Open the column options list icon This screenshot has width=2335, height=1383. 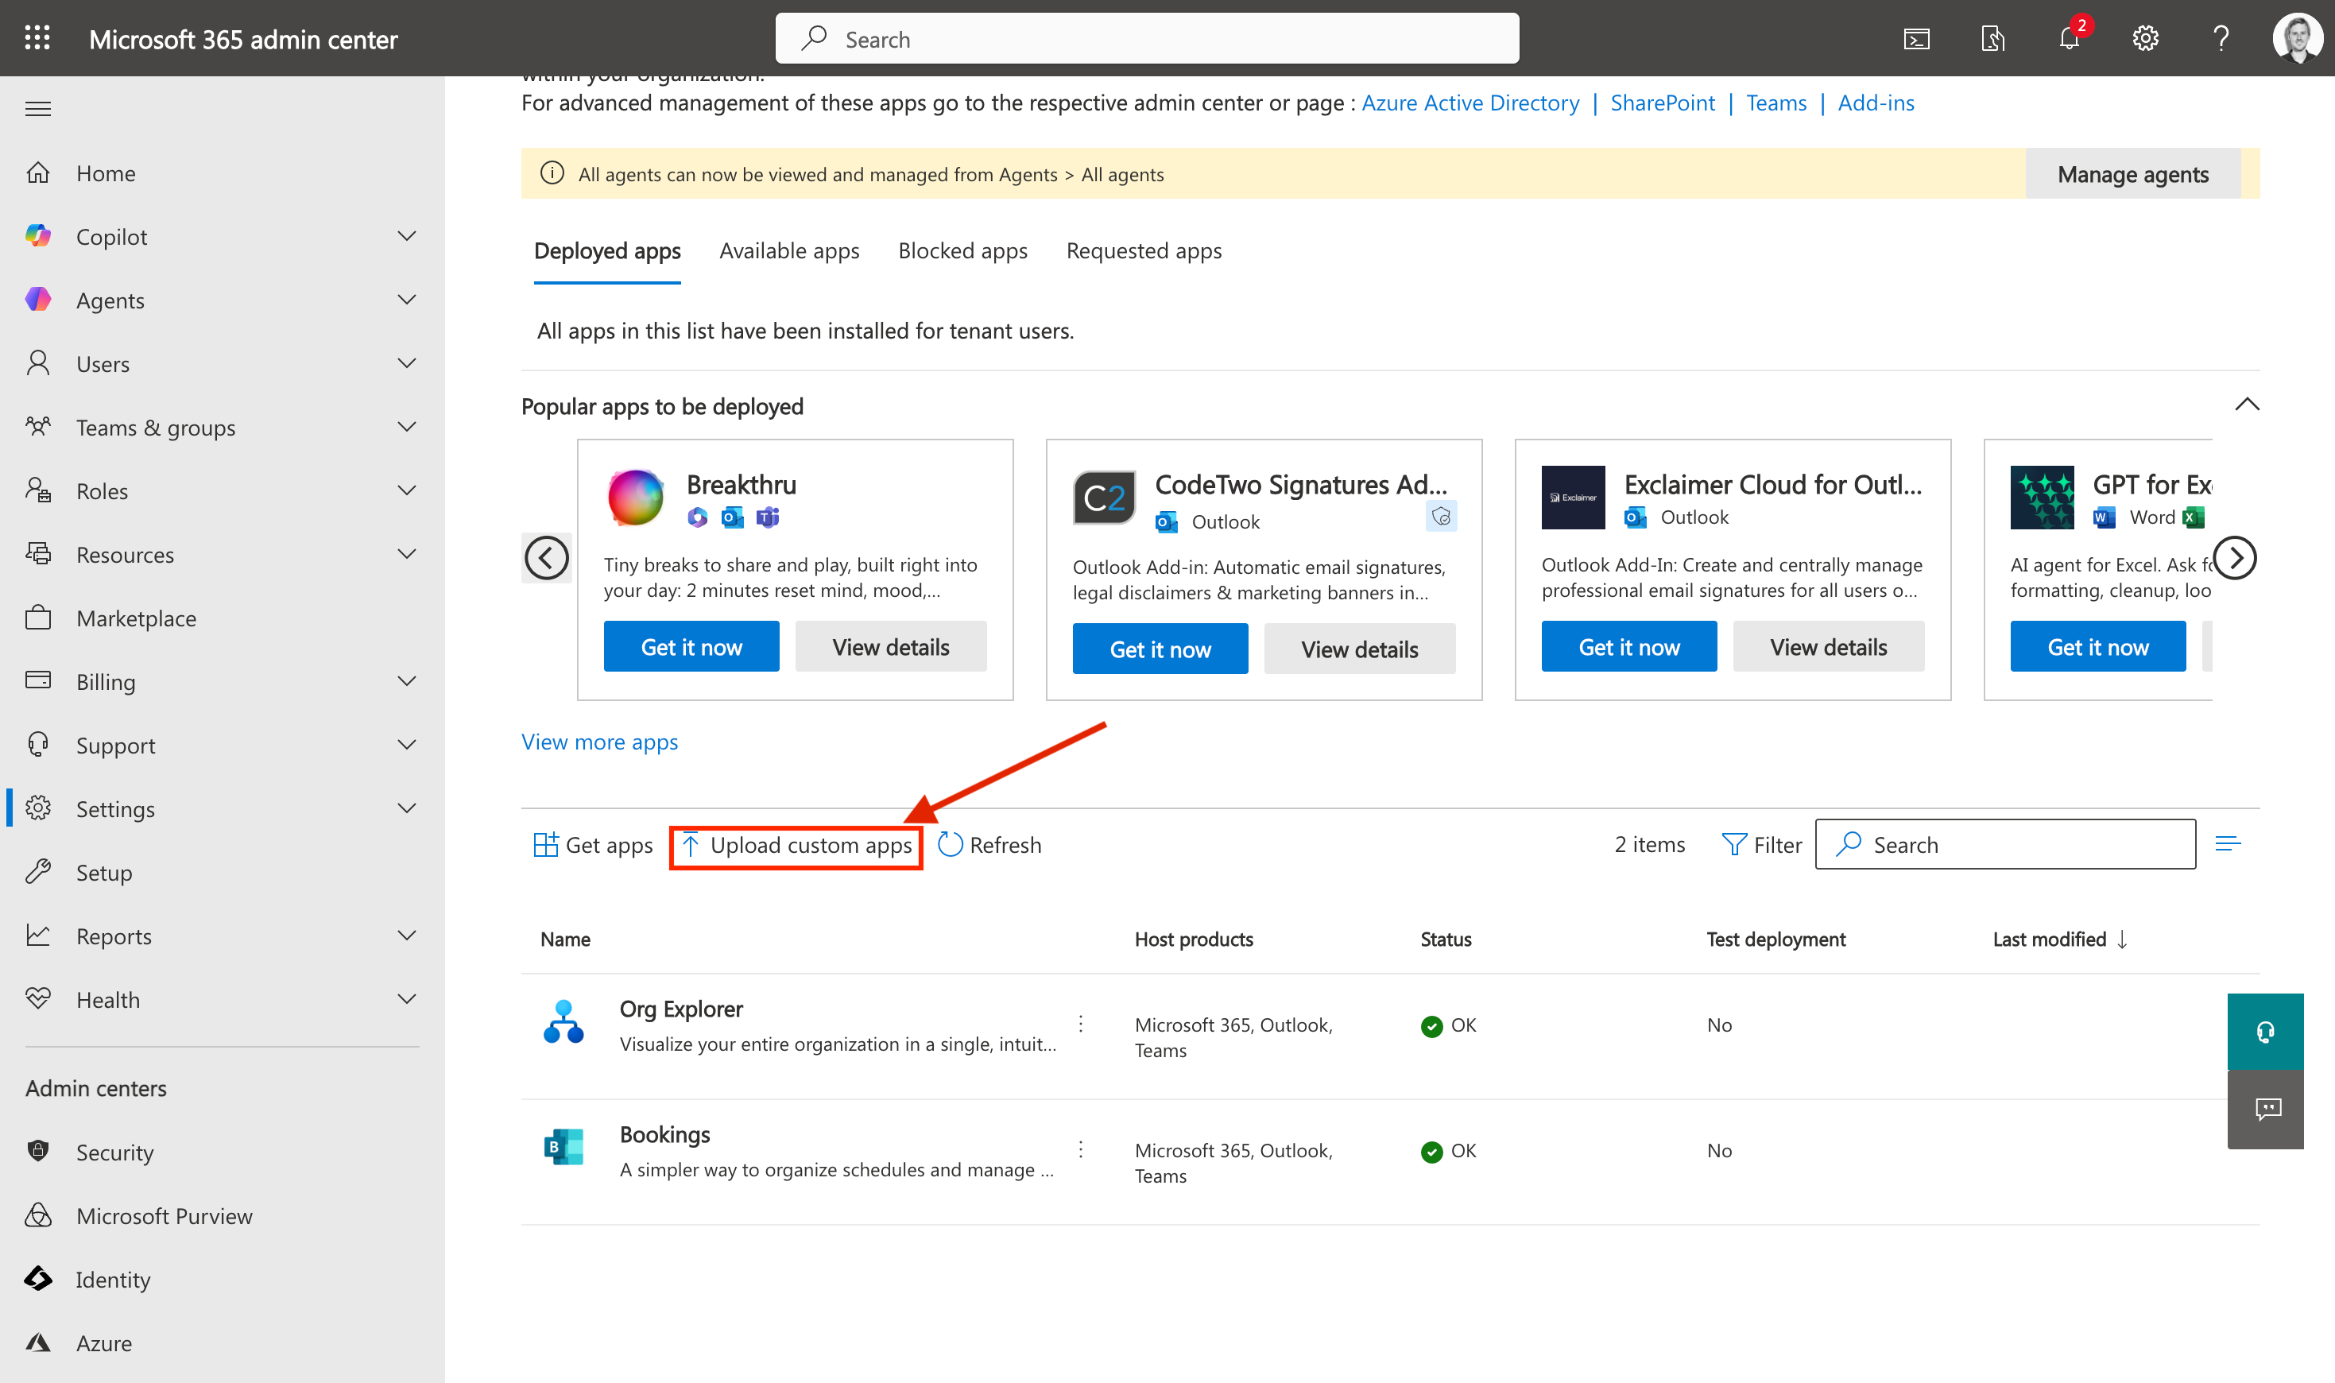pyautogui.click(x=2228, y=844)
